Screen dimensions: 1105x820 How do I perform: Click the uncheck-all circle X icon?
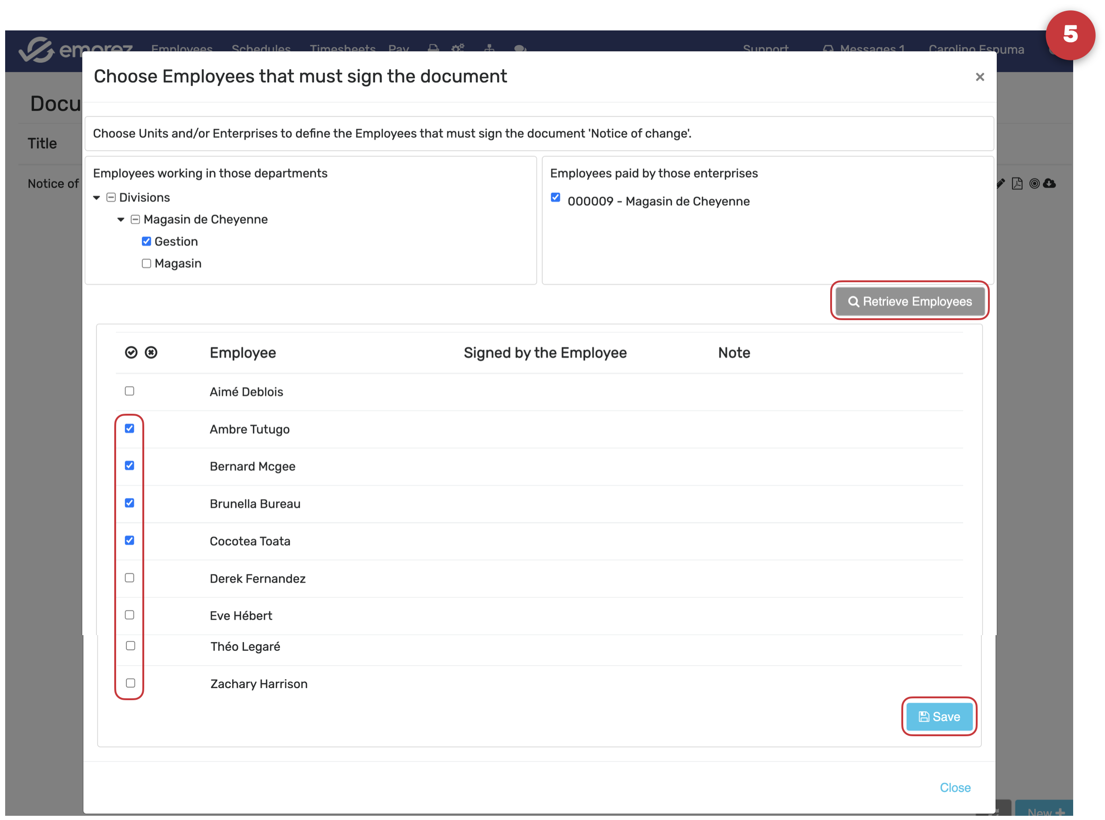(x=151, y=352)
